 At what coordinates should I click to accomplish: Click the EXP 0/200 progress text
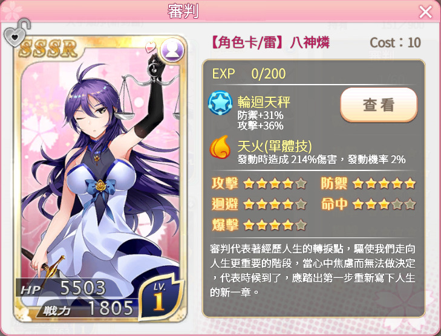249,74
